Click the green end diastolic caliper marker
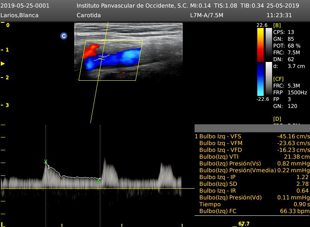 [x=98, y=181]
